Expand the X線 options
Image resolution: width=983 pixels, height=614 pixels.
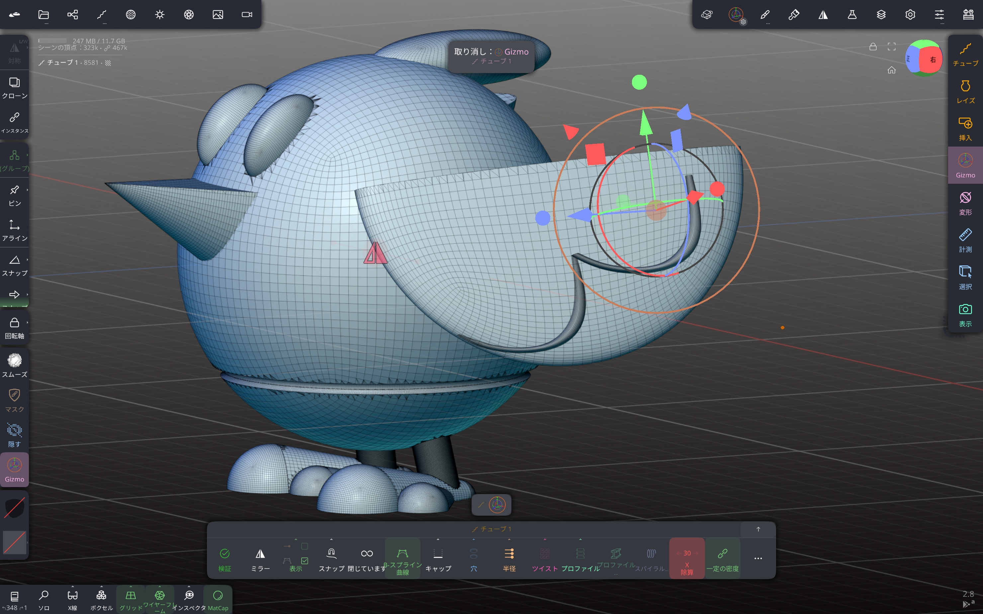tap(73, 599)
